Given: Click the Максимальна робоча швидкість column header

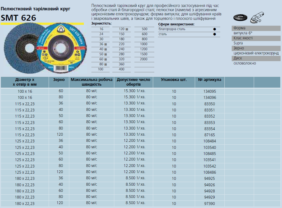Looking at the screenshot, I should [x=92, y=82].
